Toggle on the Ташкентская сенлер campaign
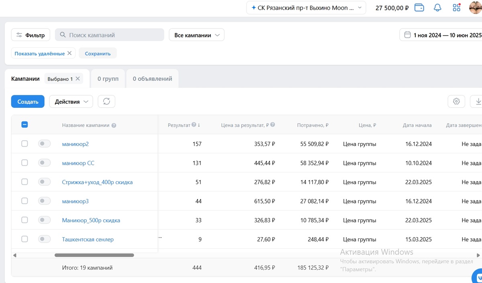The width and height of the screenshot is (482, 283). point(44,239)
